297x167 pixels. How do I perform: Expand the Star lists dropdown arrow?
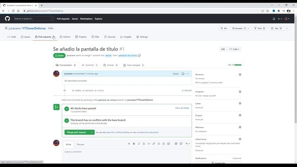point(287,28)
